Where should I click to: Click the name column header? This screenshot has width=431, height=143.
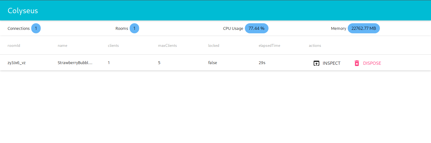point(62,46)
